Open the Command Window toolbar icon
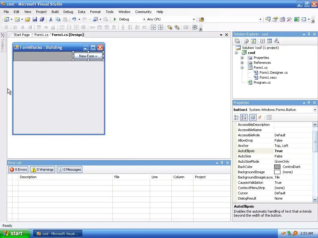The width and height of the screenshot is (318, 238). click(304, 19)
